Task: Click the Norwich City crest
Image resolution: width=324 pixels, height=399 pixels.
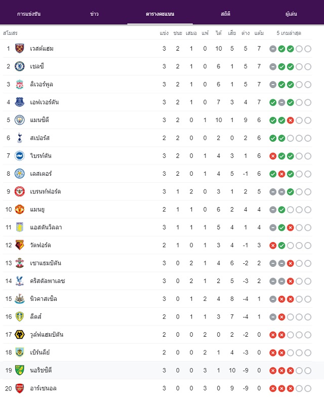Action: point(20,370)
